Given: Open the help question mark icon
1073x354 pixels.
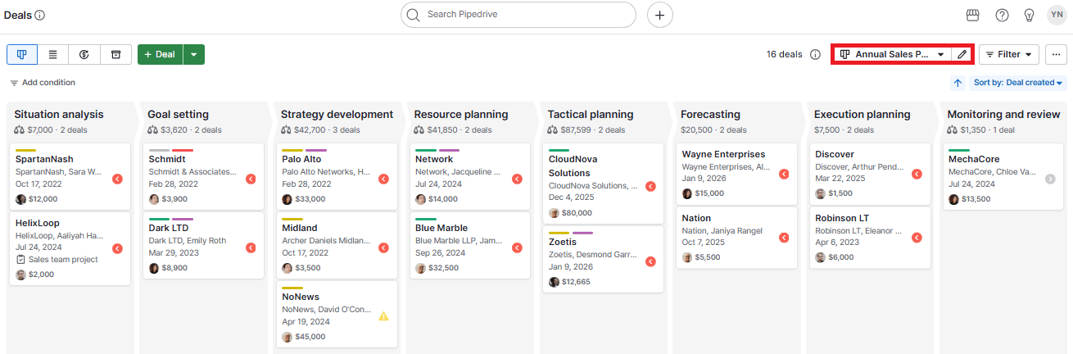Looking at the screenshot, I should point(1002,15).
